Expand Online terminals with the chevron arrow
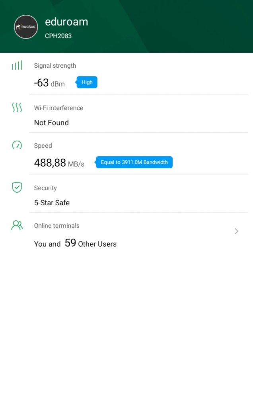This screenshot has width=253, height=408. pos(236,231)
